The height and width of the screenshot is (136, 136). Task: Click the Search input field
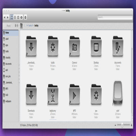pyautogui.click(x=115, y=17)
